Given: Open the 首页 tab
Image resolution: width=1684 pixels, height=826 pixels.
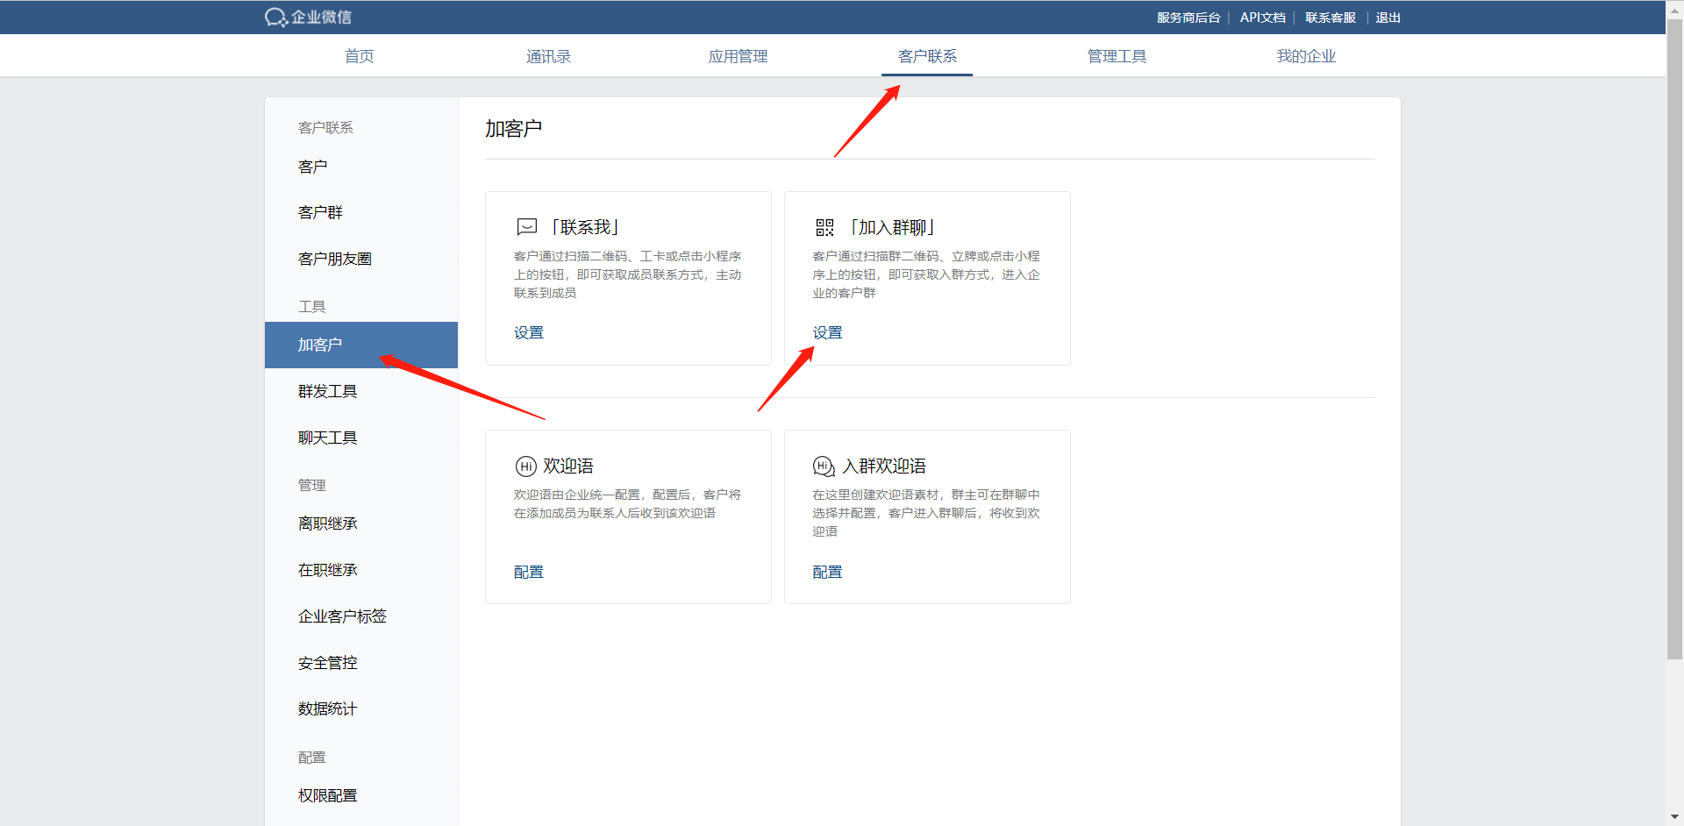Looking at the screenshot, I should tap(360, 56).
